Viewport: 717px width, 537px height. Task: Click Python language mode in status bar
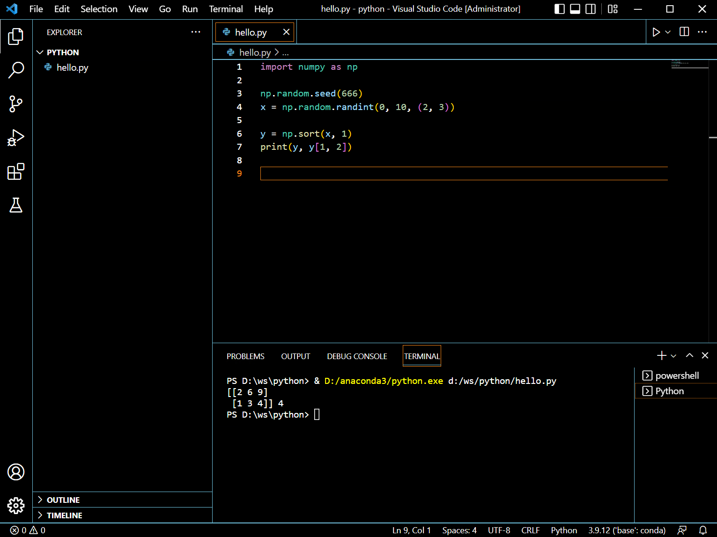click(564, 530)
